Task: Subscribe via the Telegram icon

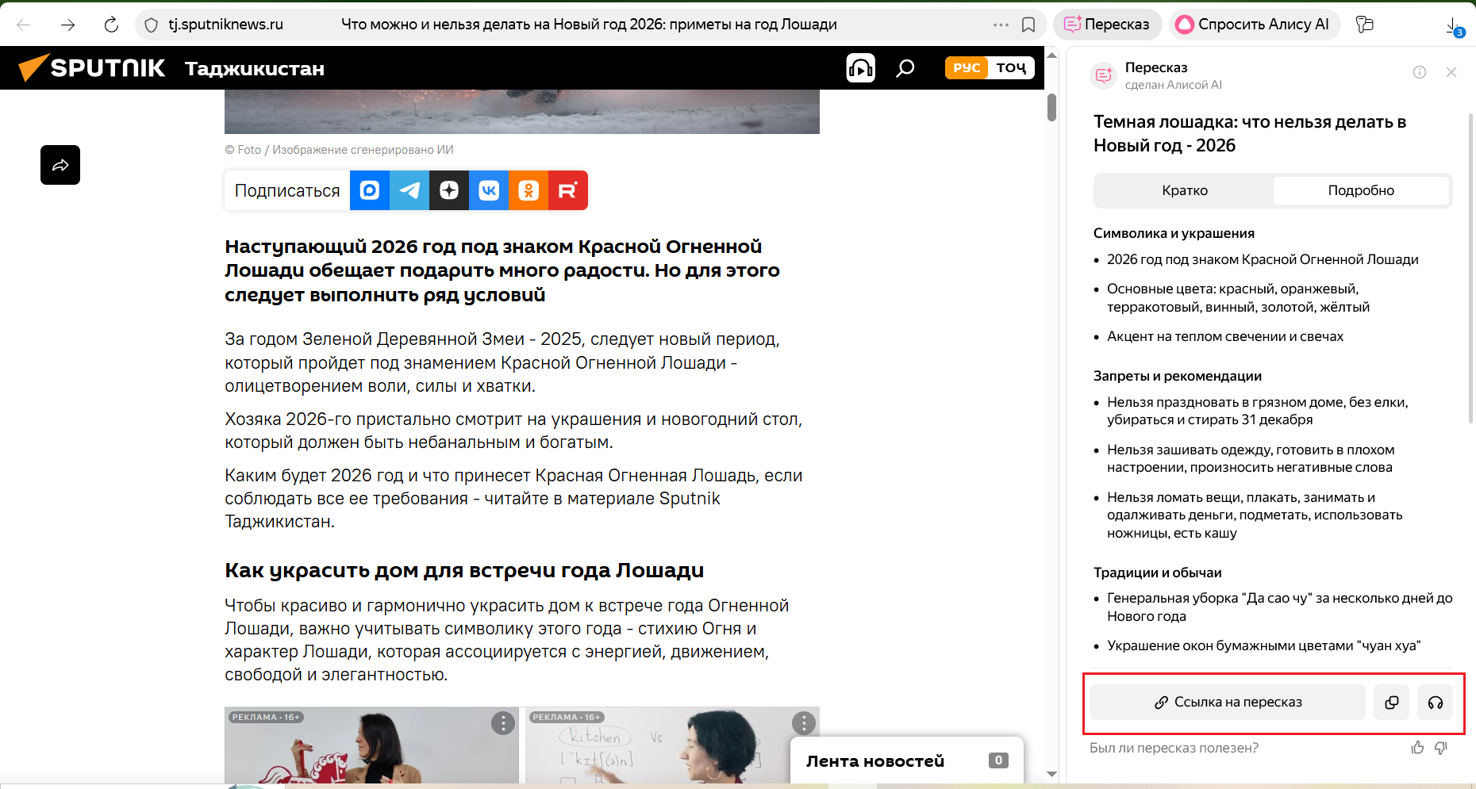Action: tap(409, 190)
